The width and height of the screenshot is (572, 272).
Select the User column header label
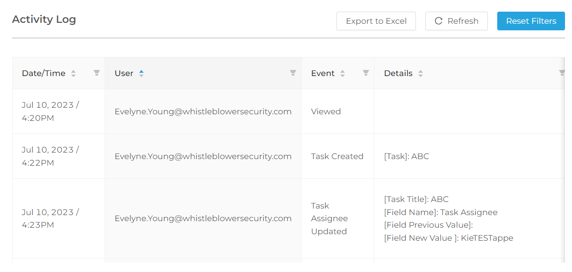coord(124,73)
